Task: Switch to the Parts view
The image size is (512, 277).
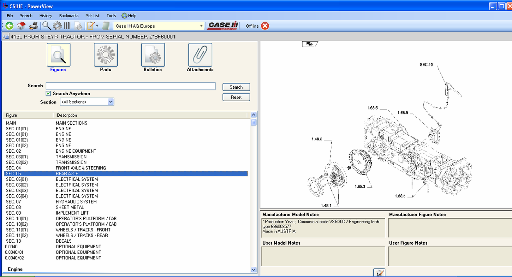Action: (106, 55)
